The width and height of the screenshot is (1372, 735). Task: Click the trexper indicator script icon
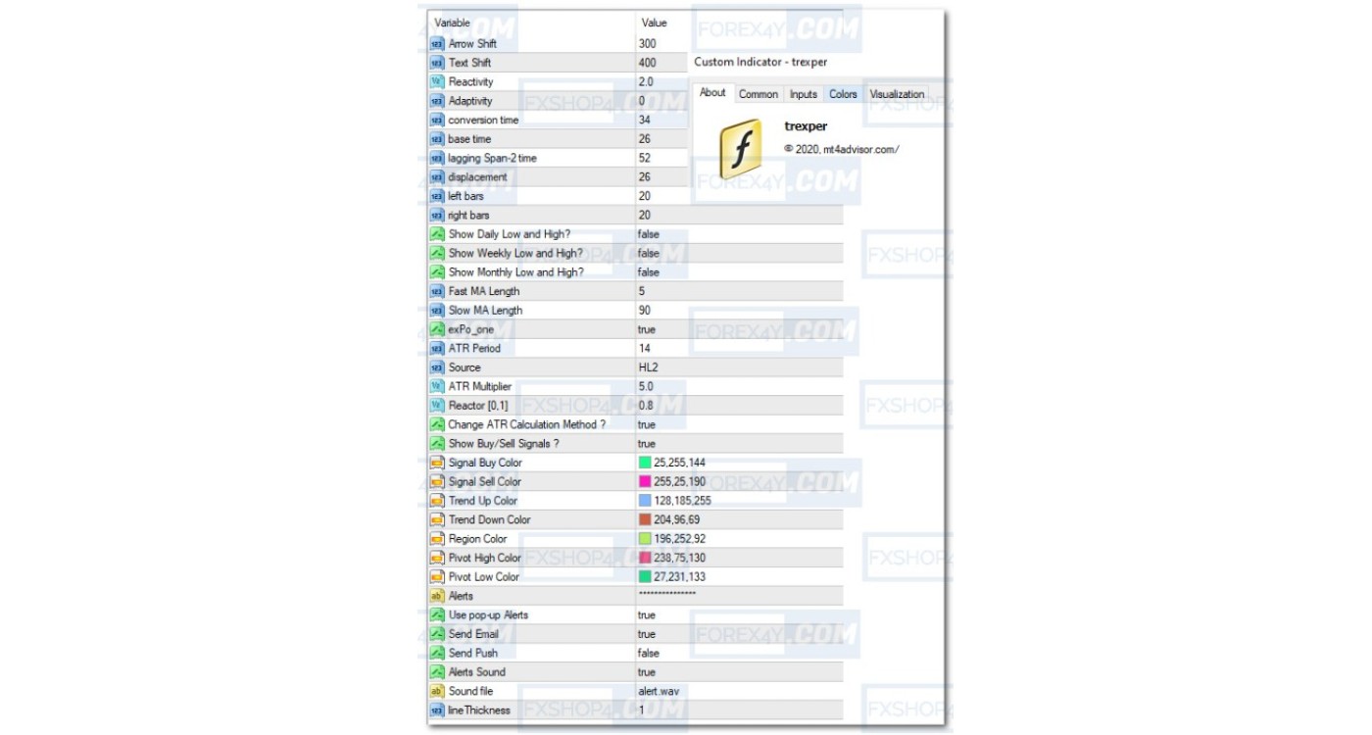[x=740, y=149]
